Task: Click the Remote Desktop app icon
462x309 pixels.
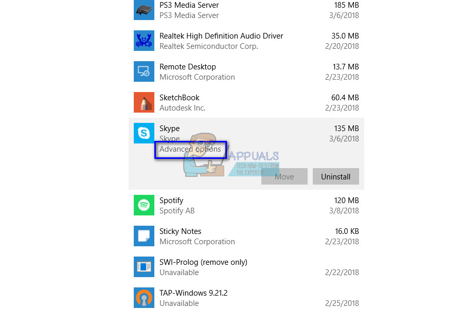Action: pyautogui.click(x=144, y=71)
